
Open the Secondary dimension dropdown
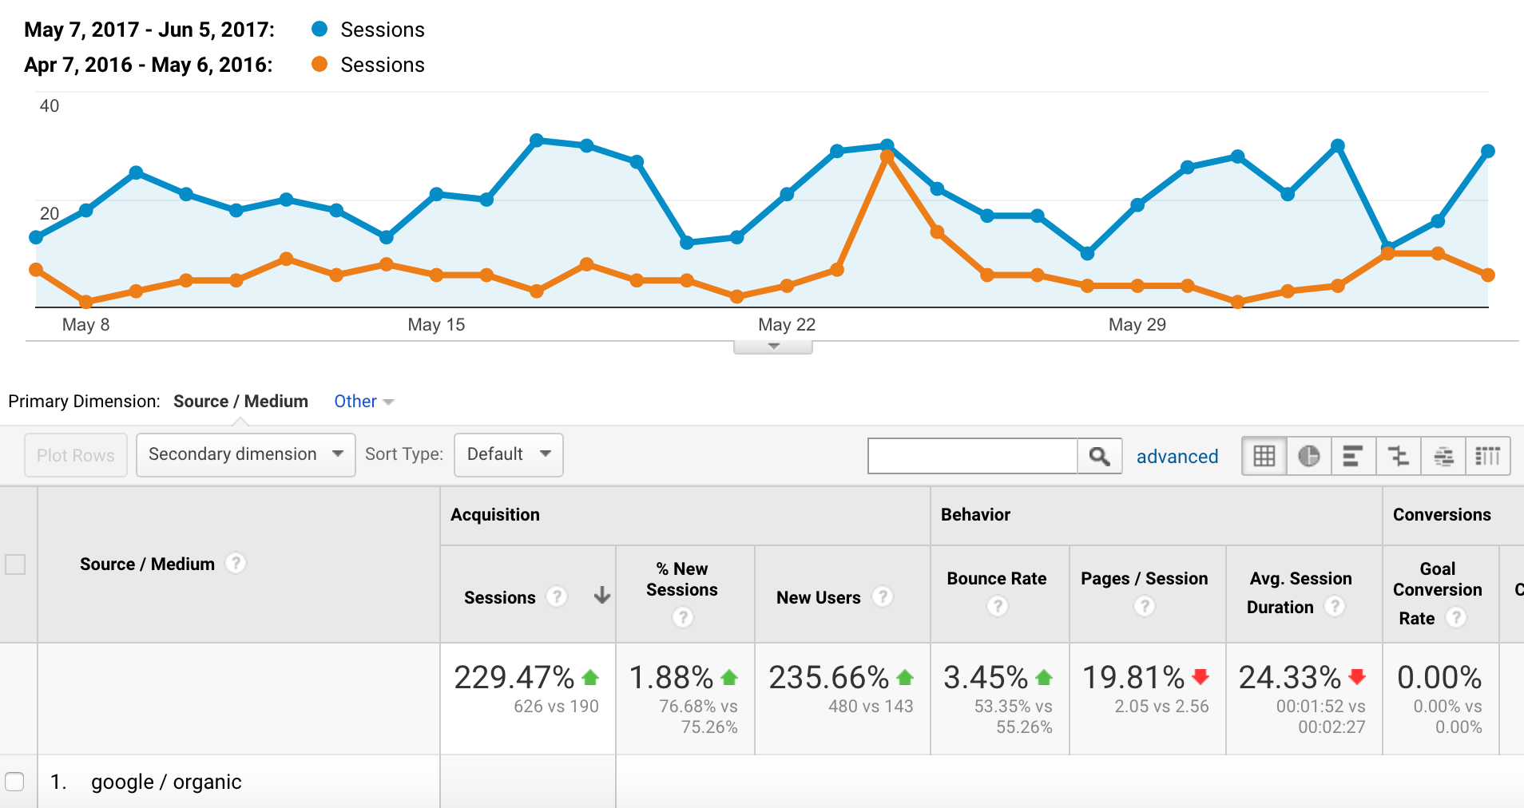click(244, 454)
